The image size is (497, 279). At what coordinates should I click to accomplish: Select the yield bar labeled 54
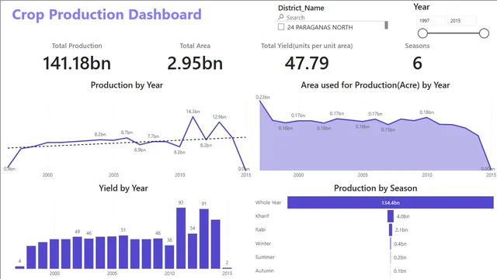(193, 251)
